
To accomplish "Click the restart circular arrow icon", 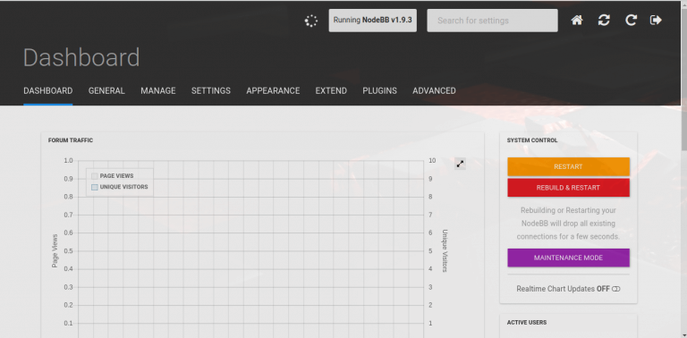I will (631, 21).
